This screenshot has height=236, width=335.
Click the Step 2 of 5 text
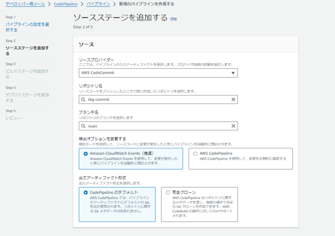point(83,27)
